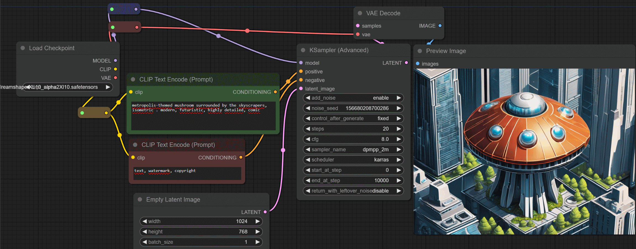
Task: Collapse the Load Checkpoint node via its dot
Action: pyautogui.click(x=23, y=48)
